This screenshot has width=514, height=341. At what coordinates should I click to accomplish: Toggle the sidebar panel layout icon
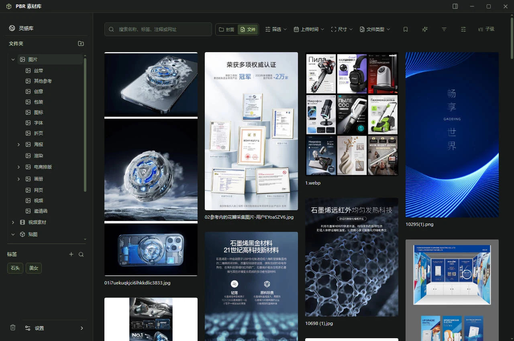(x=455, y=6)
